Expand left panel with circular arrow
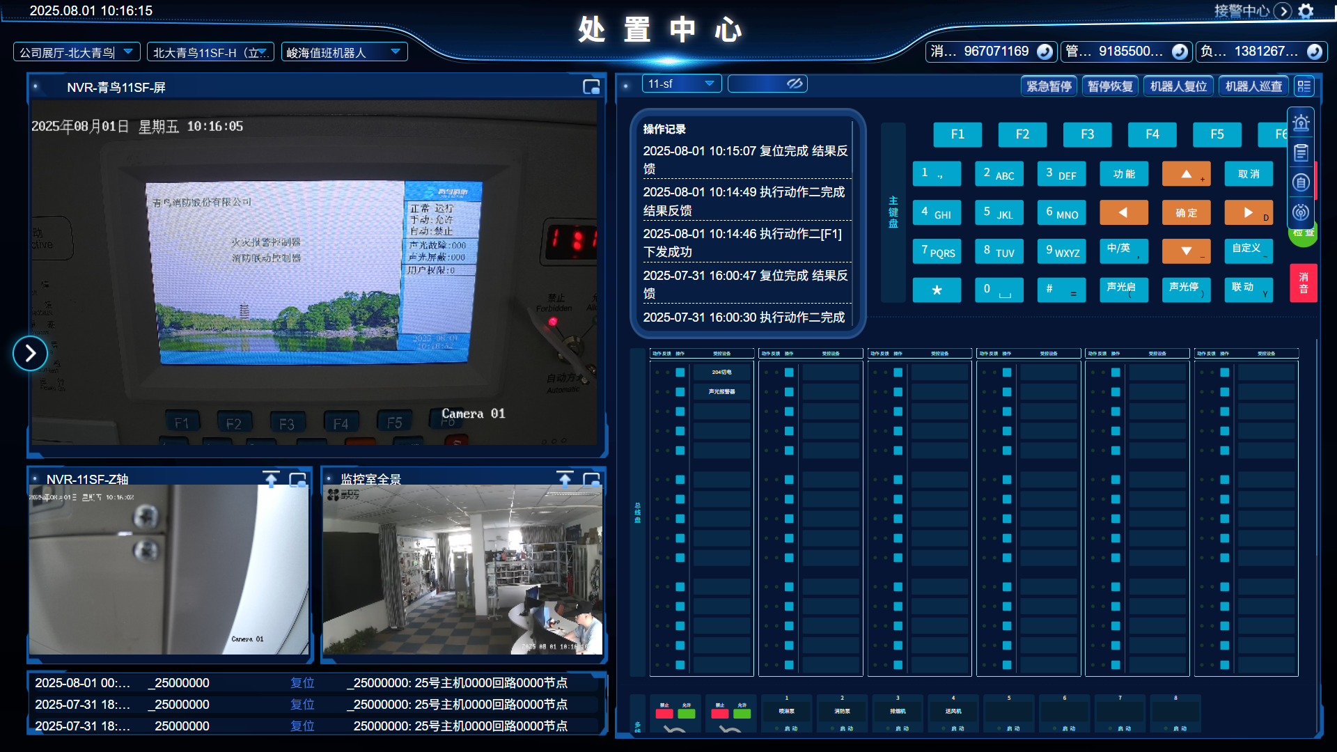This screenshot has height=752, width=1337. click(30, 354)
